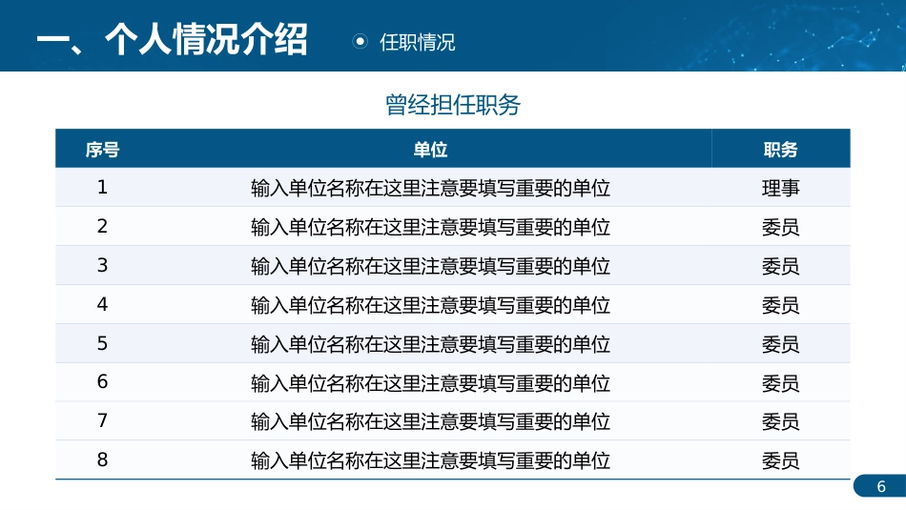Select the heading 曾经担任职务
906x510 pixels.
(452, 105)
